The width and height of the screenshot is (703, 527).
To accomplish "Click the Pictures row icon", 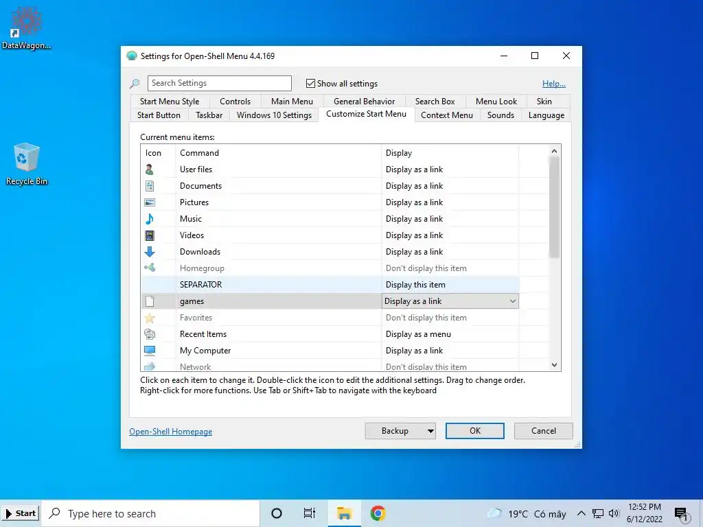I will 149,202.
